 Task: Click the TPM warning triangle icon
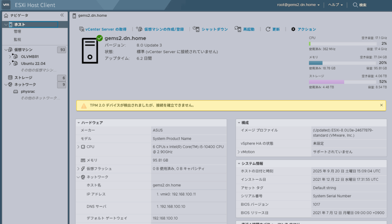pos(84,106)
